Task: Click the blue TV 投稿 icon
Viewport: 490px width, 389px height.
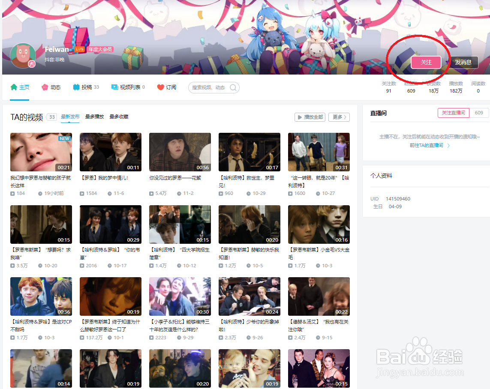Action: click(x=76, y=87)
